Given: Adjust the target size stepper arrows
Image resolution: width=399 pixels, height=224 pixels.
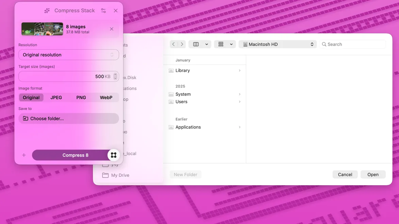Looking at the screenshot, I should [x=115, y=76].
